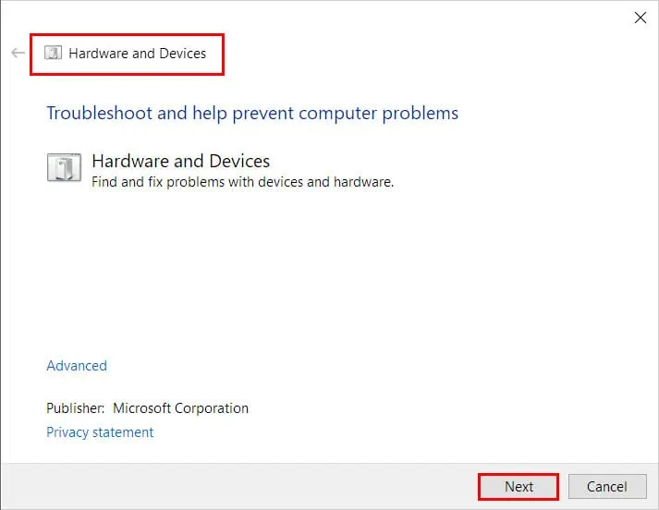The image size is (659, 510).
Task: Click the Find and fix problems description
Action: (242, 182)
